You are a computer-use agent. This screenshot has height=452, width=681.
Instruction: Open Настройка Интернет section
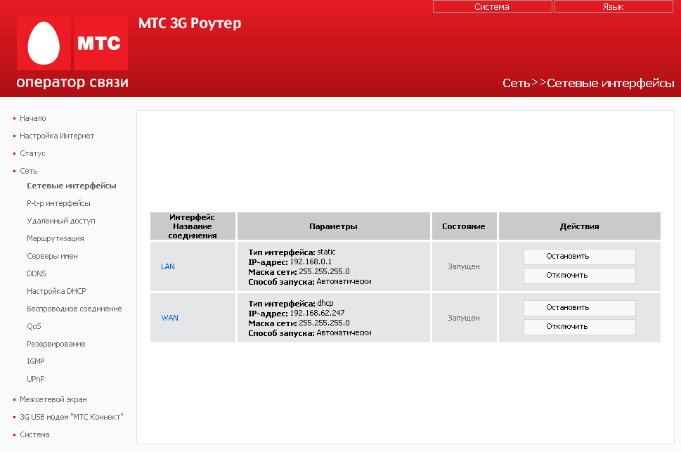point(57,136)
